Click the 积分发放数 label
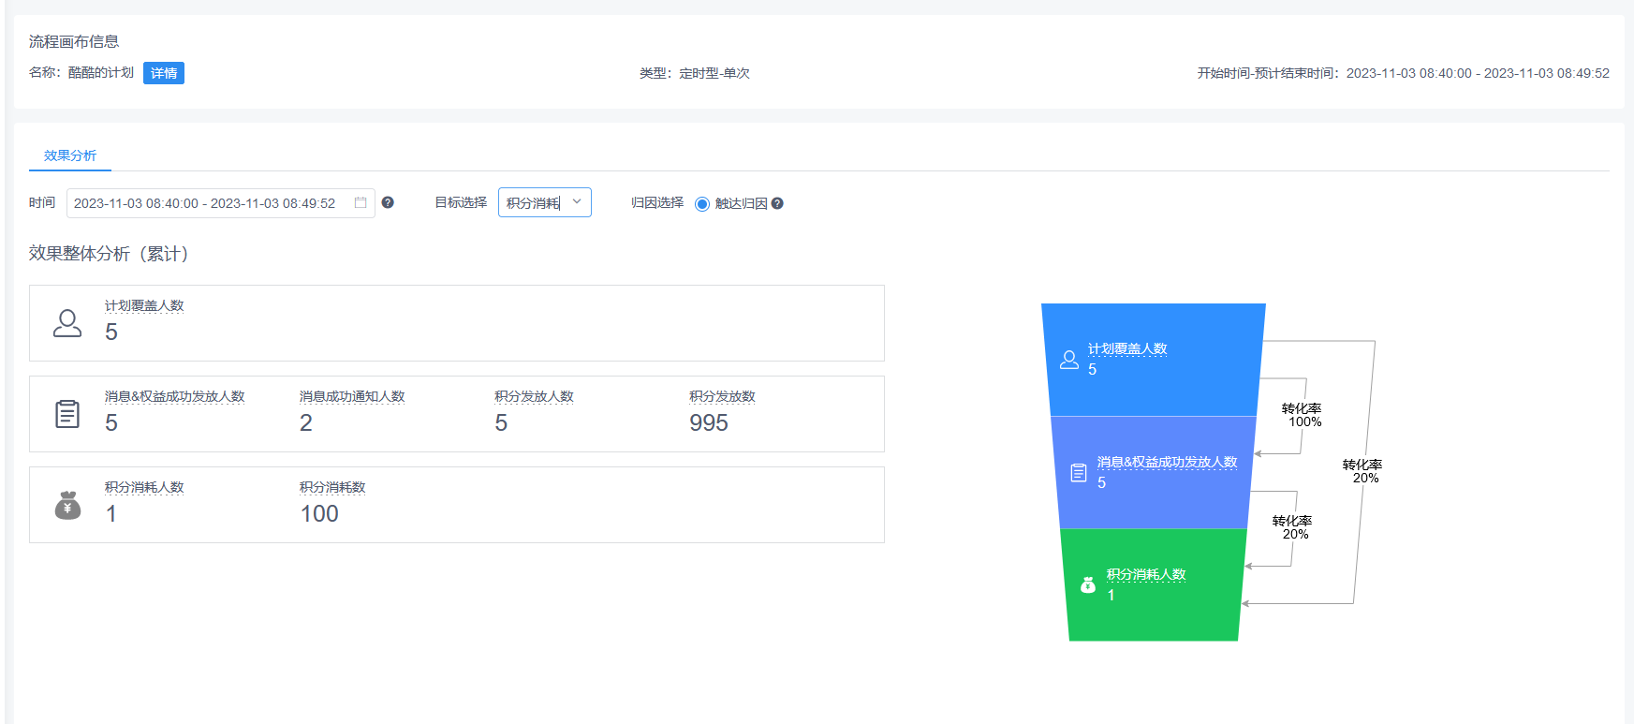 coord(722,397)
